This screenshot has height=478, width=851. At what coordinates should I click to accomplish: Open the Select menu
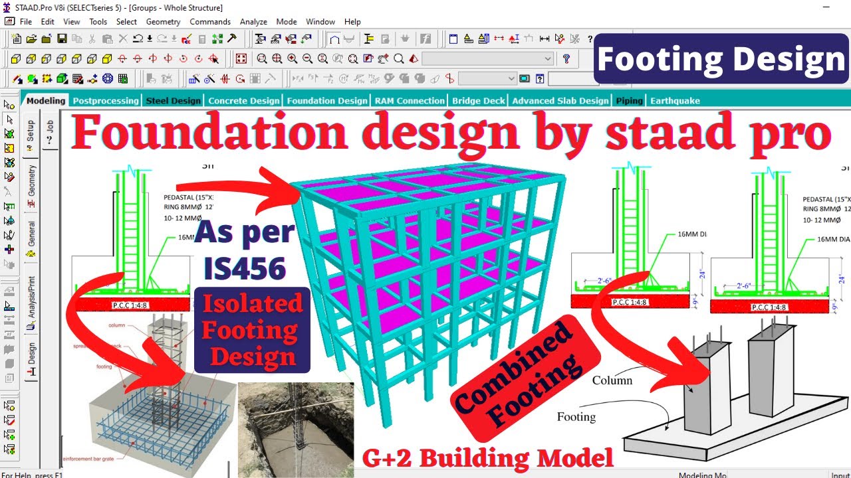coord(126,21)
